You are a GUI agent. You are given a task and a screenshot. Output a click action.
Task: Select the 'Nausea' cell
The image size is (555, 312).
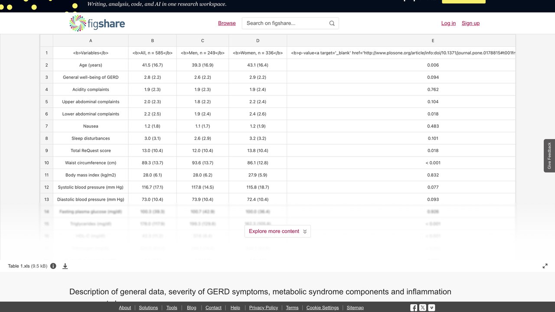[x=91, y=126]
